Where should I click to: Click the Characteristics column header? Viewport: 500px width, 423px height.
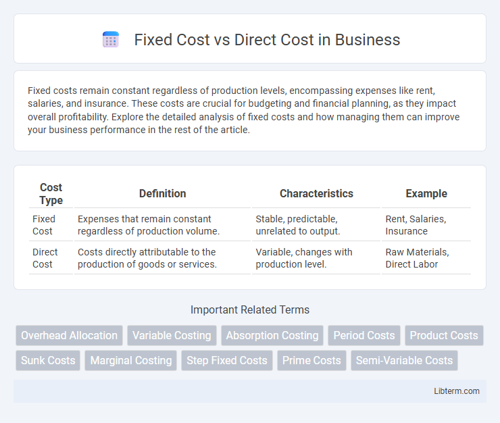[316, 194]
